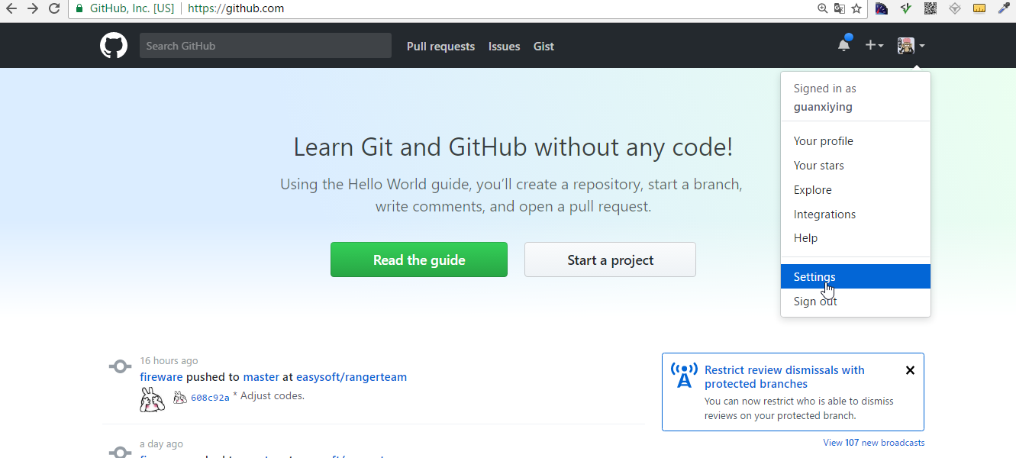Open easysoft/rangerteam repository link

pos(351,377)
